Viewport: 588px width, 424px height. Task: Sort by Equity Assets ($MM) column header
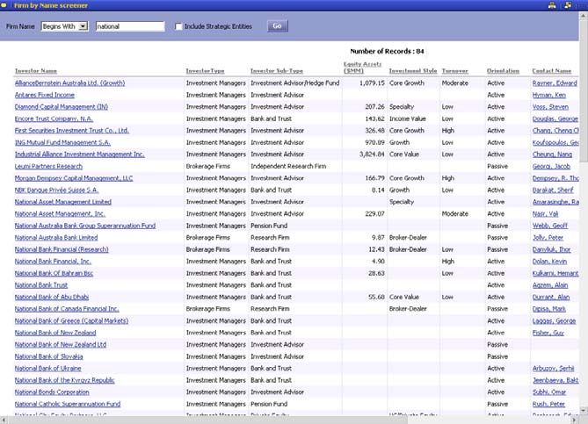click(362, 68)
